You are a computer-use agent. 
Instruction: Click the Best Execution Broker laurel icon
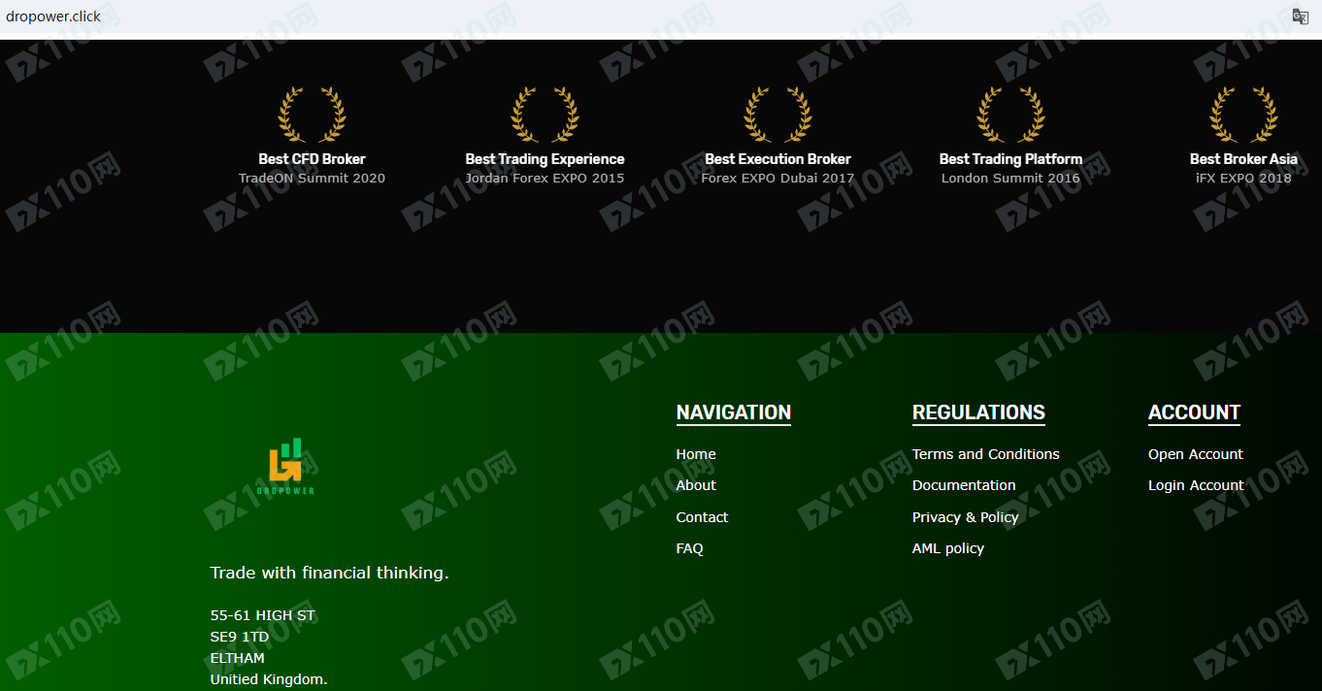coord(777,115)
